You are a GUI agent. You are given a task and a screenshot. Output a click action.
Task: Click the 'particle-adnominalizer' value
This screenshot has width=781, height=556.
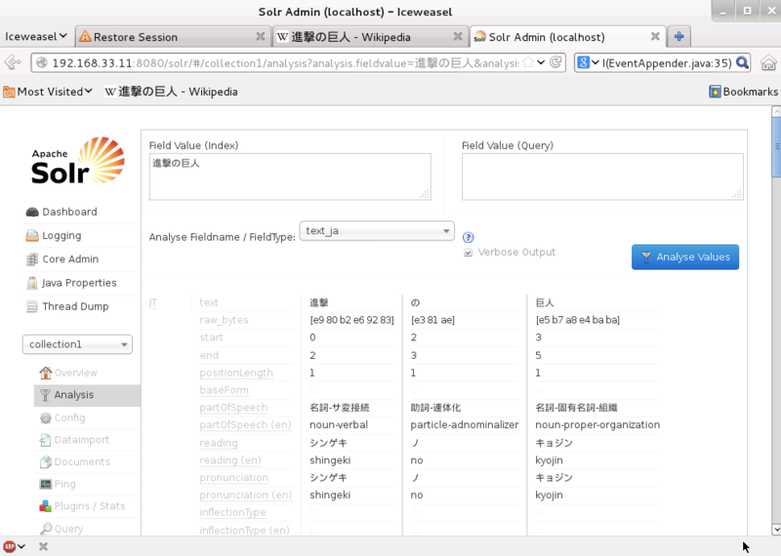(465, 424)
